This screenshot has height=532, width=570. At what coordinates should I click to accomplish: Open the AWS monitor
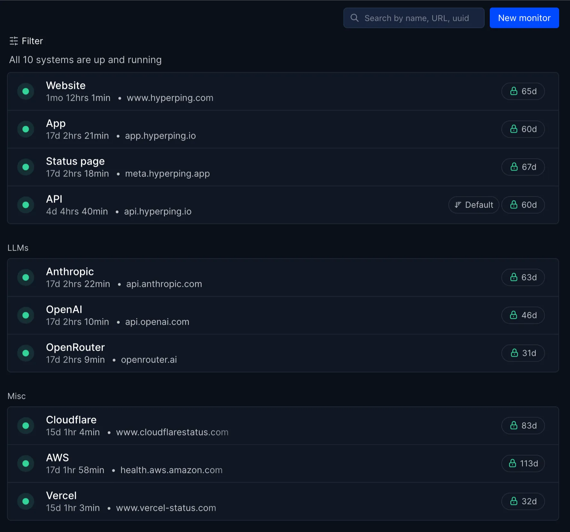tap(283, 464)
